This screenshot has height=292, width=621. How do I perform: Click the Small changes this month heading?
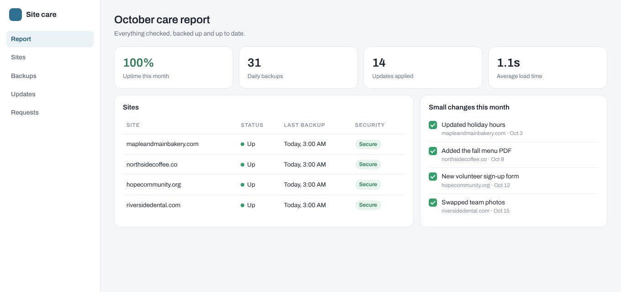[469, 107]
